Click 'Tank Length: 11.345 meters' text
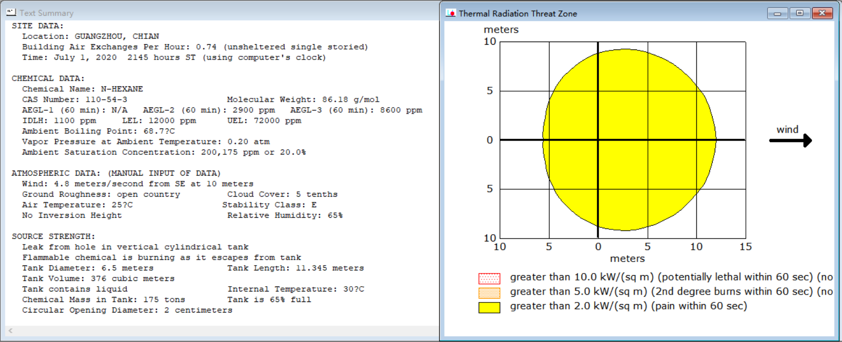Screen dimensions: 842x342 (x=296, y=268)
